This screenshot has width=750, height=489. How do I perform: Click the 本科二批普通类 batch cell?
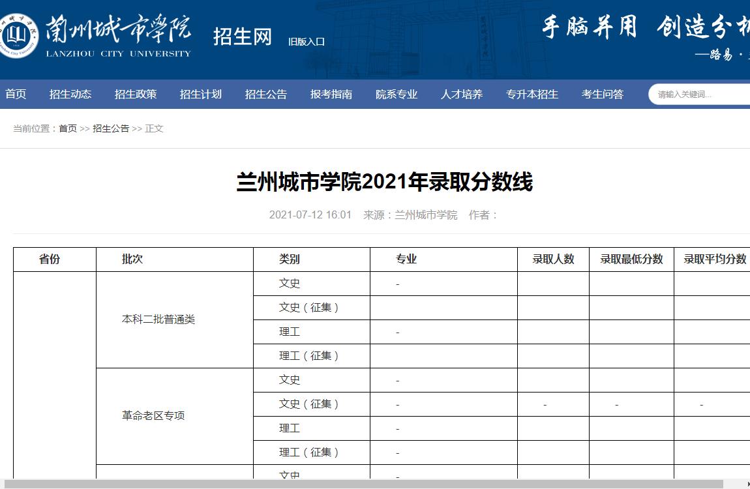[x=158, y=319]
